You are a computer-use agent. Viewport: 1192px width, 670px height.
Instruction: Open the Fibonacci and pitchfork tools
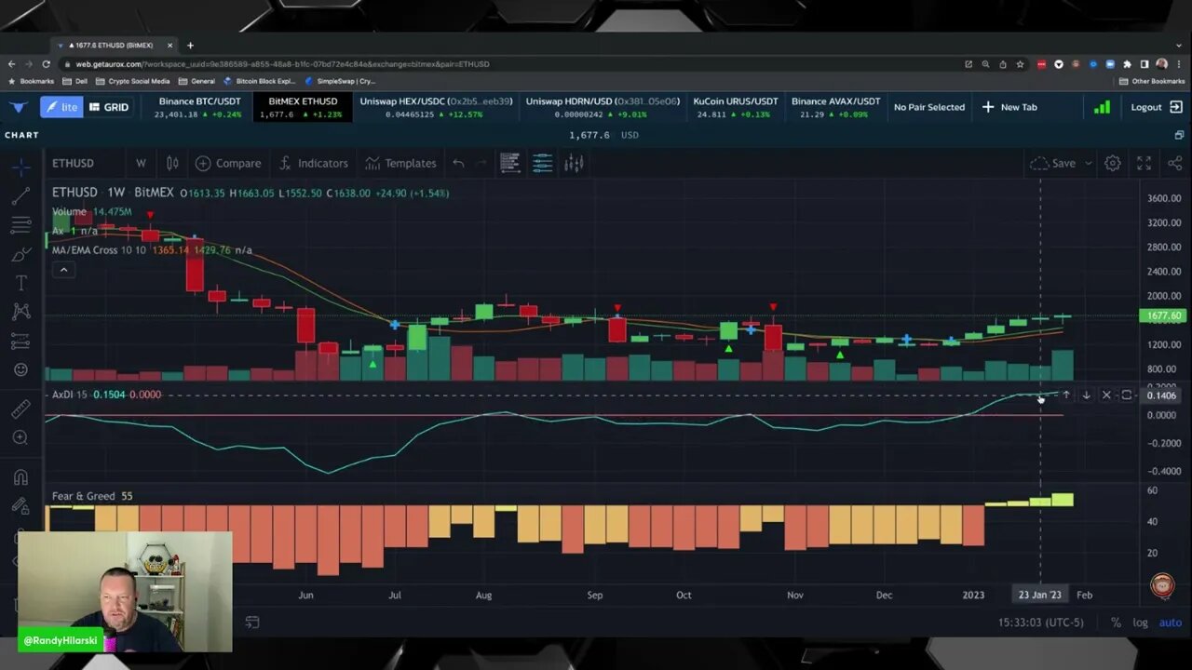pos(20,225)
